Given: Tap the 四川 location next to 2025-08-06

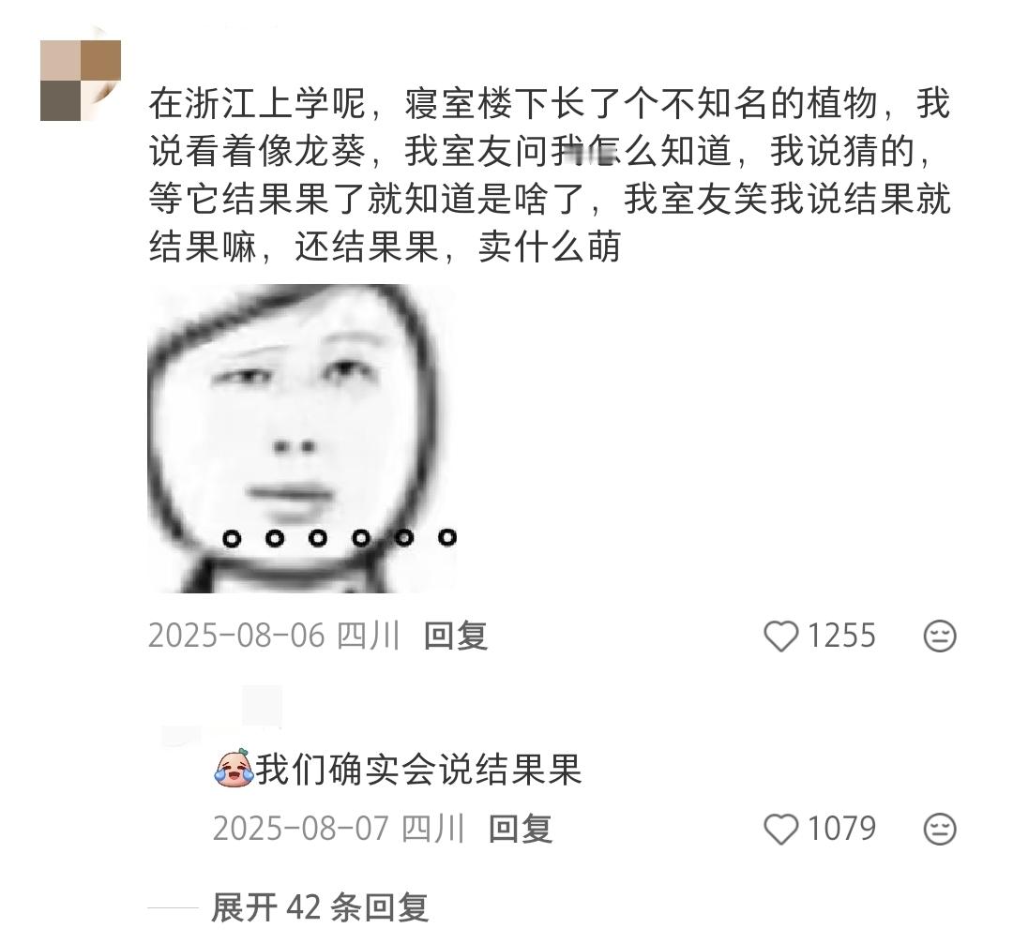Looking at the screenshot, I should 369,636.
